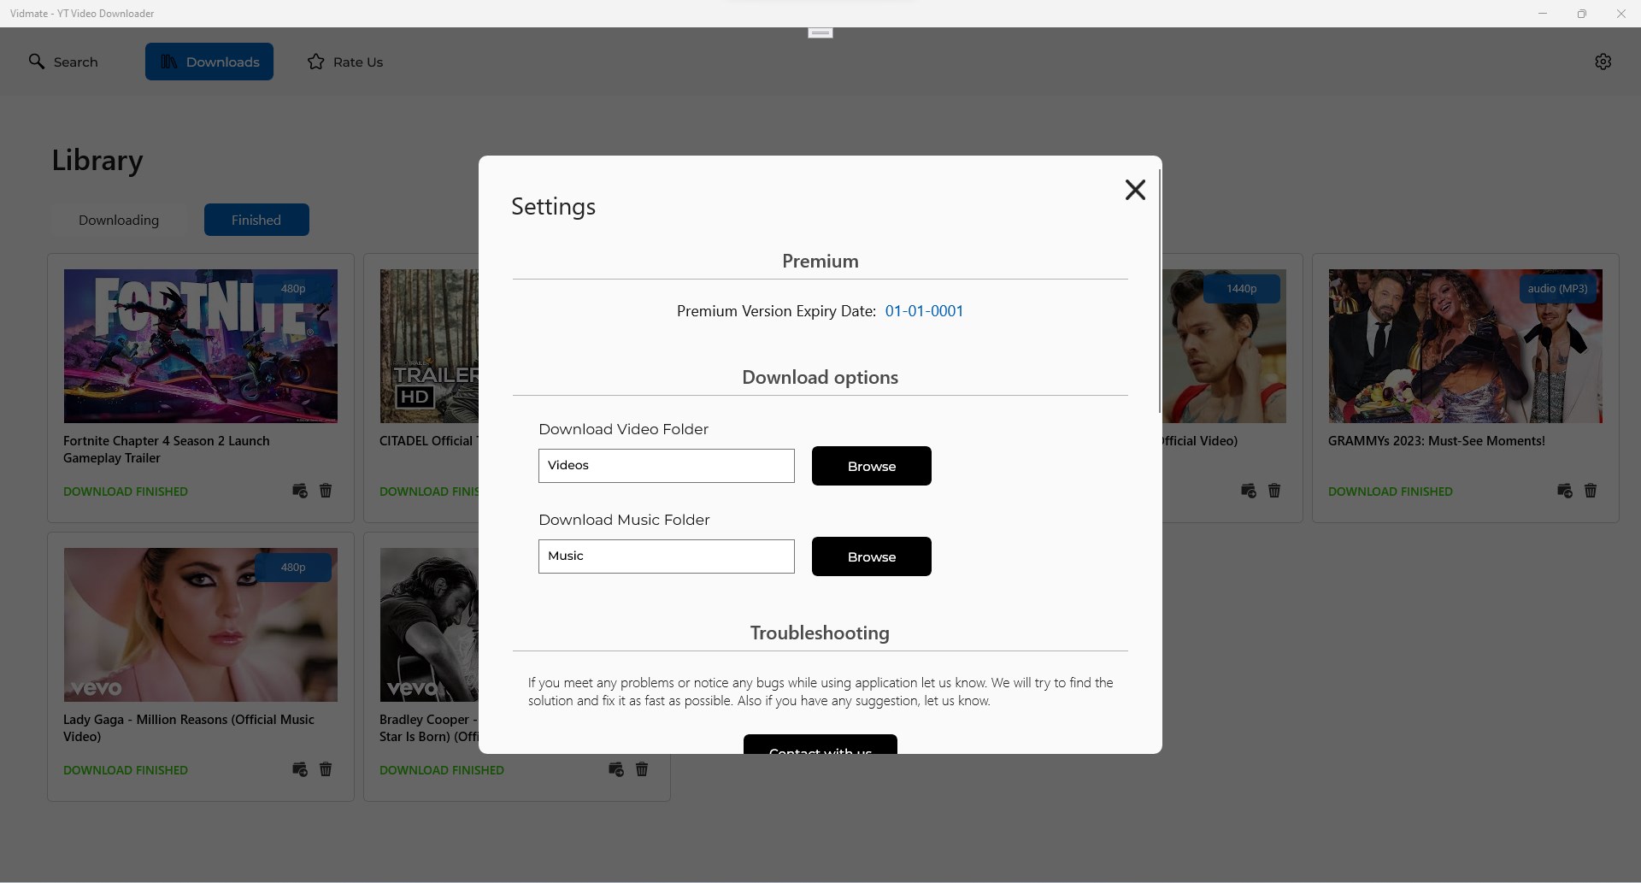Click the audio (MP3) badge on GRAMMYs

[1558, 289]
